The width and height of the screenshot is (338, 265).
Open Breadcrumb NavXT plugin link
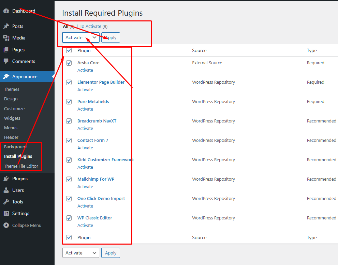point(97,121)
